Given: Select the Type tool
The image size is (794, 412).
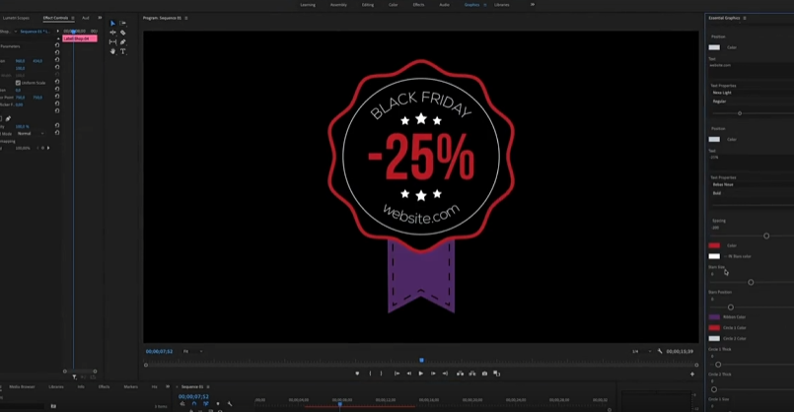Looking at the screenshot, I should tap(122, 50).
